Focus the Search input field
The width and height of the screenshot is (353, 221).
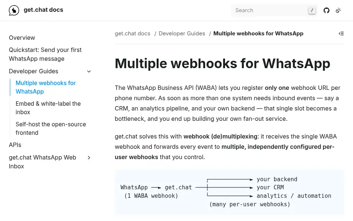(x=274, y=10)
